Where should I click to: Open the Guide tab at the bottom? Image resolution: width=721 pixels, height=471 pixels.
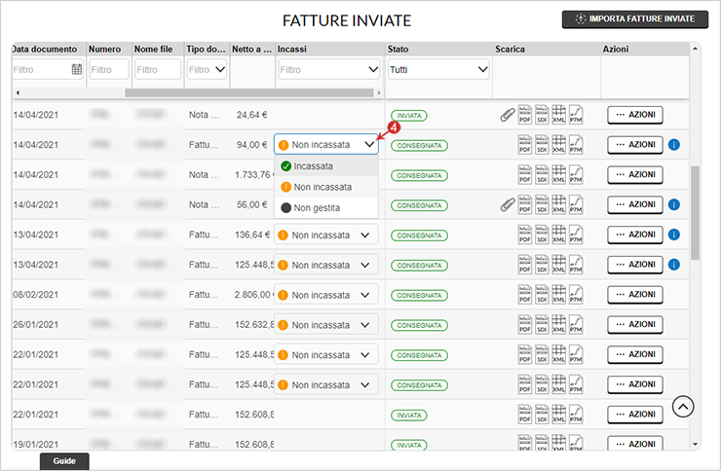(64, 461)
